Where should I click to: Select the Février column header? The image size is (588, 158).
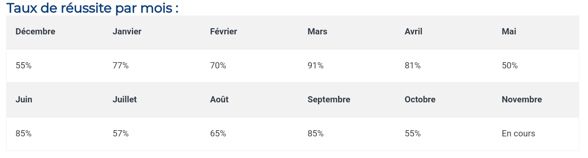pyautogui.click(x=224, y=32)
